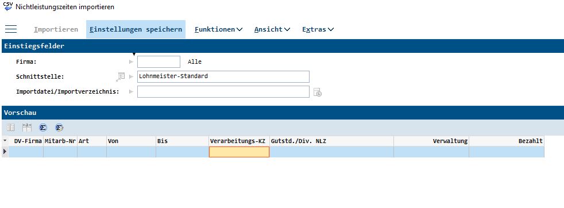Click the empty Von cell in first row
This screenshot has width=564, height=208.
tap(131, 152)
